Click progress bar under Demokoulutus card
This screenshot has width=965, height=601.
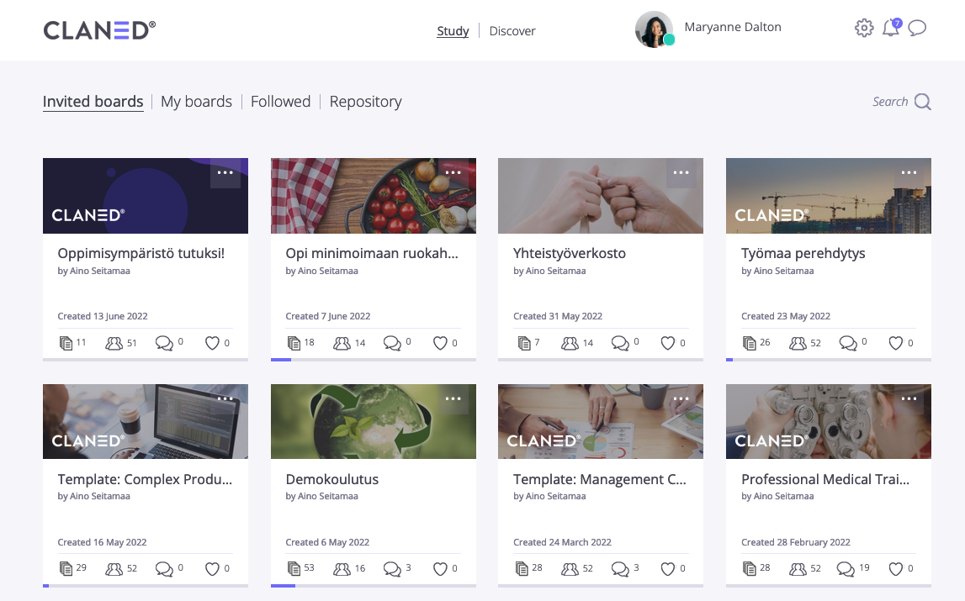click(x=374, y=586)
